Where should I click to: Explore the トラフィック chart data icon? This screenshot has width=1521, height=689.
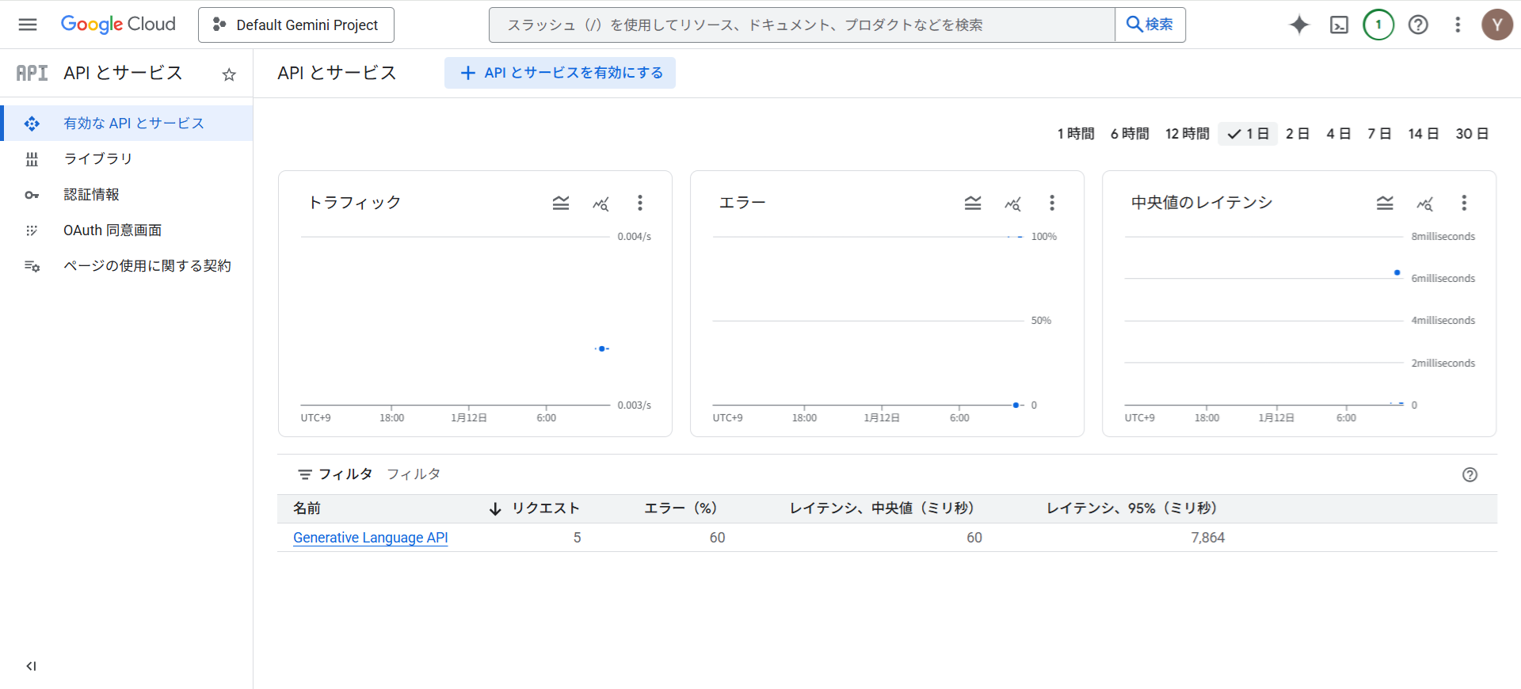tap(600, 204)
